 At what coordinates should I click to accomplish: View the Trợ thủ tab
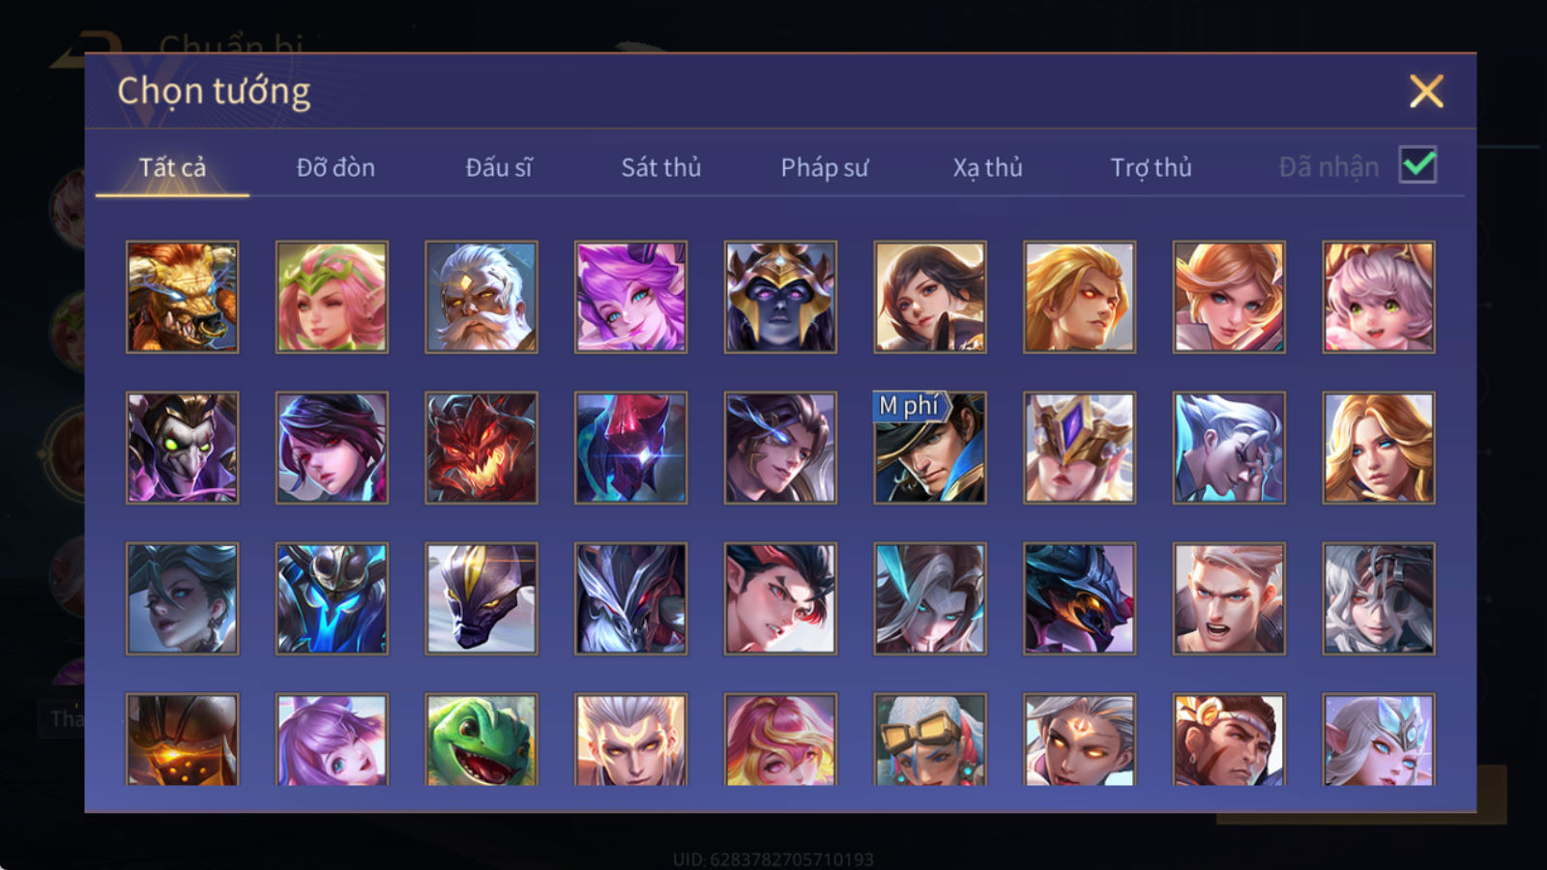(1151, 167)
